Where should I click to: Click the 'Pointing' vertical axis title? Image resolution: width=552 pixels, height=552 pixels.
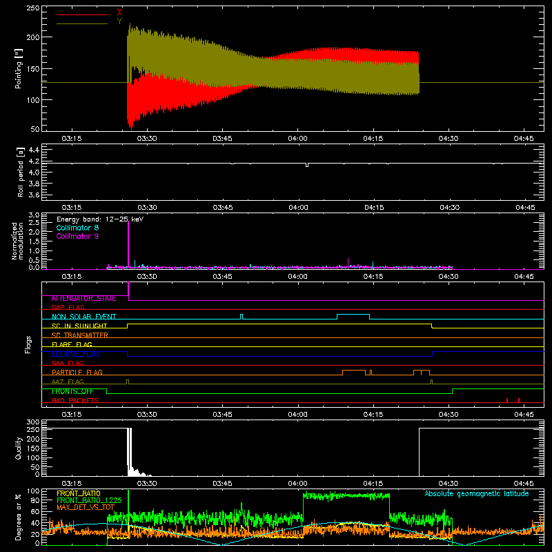point(19,68)
